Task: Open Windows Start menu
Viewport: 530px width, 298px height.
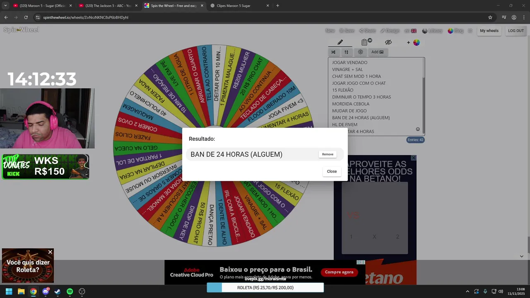Action: tap(9, 291)
